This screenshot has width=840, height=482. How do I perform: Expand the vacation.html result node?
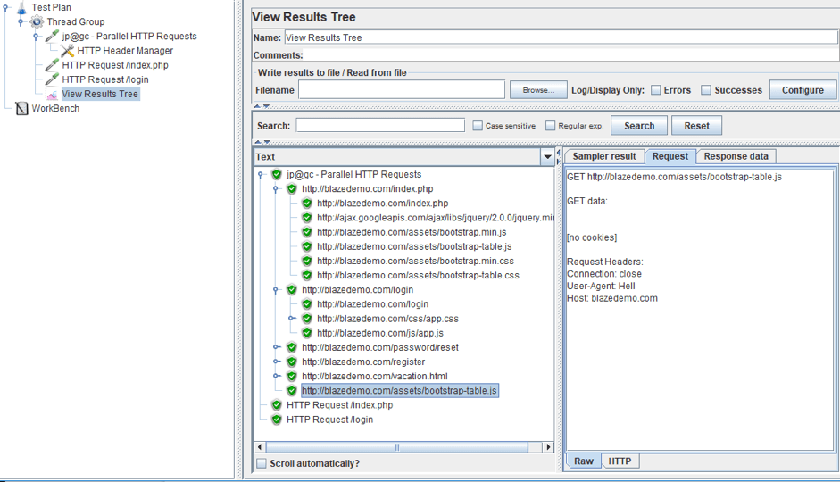click(x=277, y=377)
